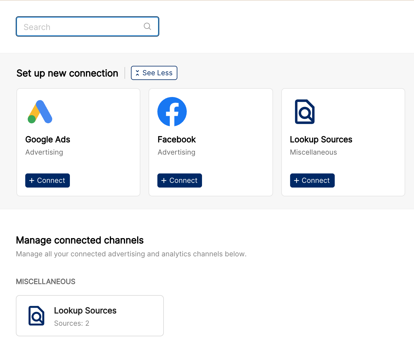Focus the Search input field

tap(87, 26)
